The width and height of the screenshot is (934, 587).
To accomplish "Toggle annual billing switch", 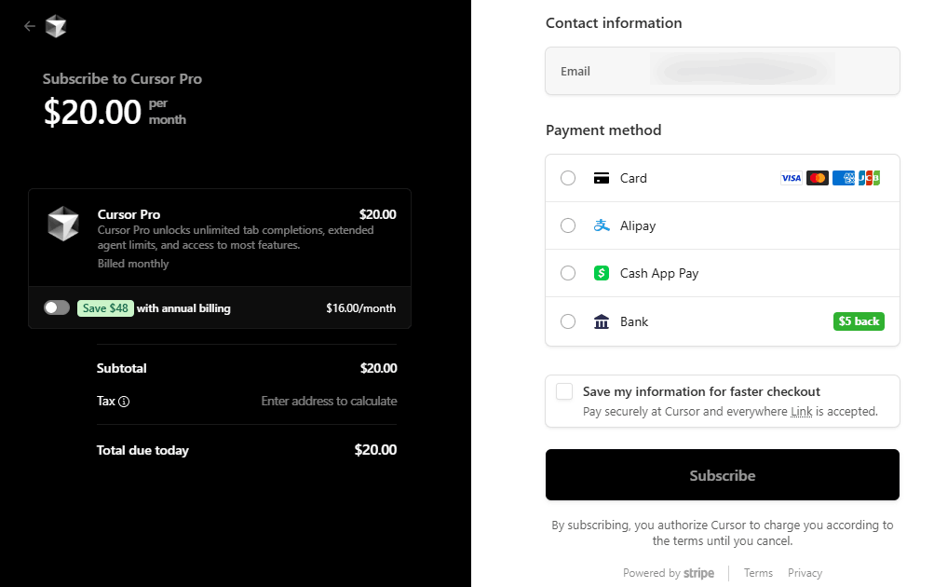I will 57,307.
